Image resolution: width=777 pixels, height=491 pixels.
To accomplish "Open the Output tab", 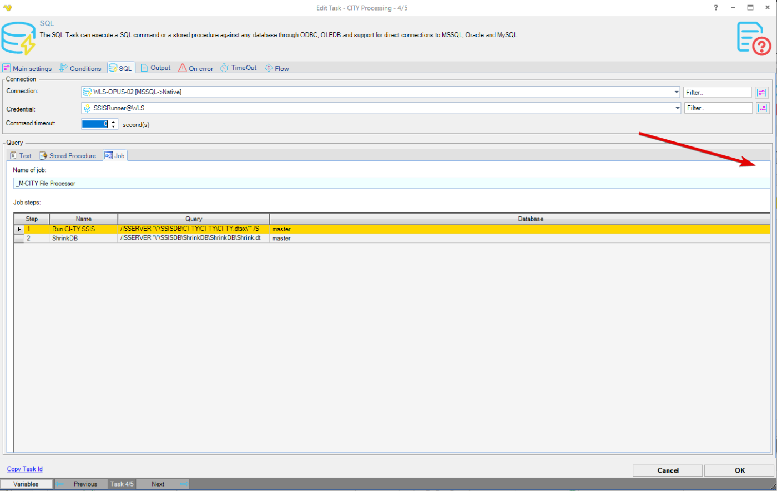I will coord(155,68).
